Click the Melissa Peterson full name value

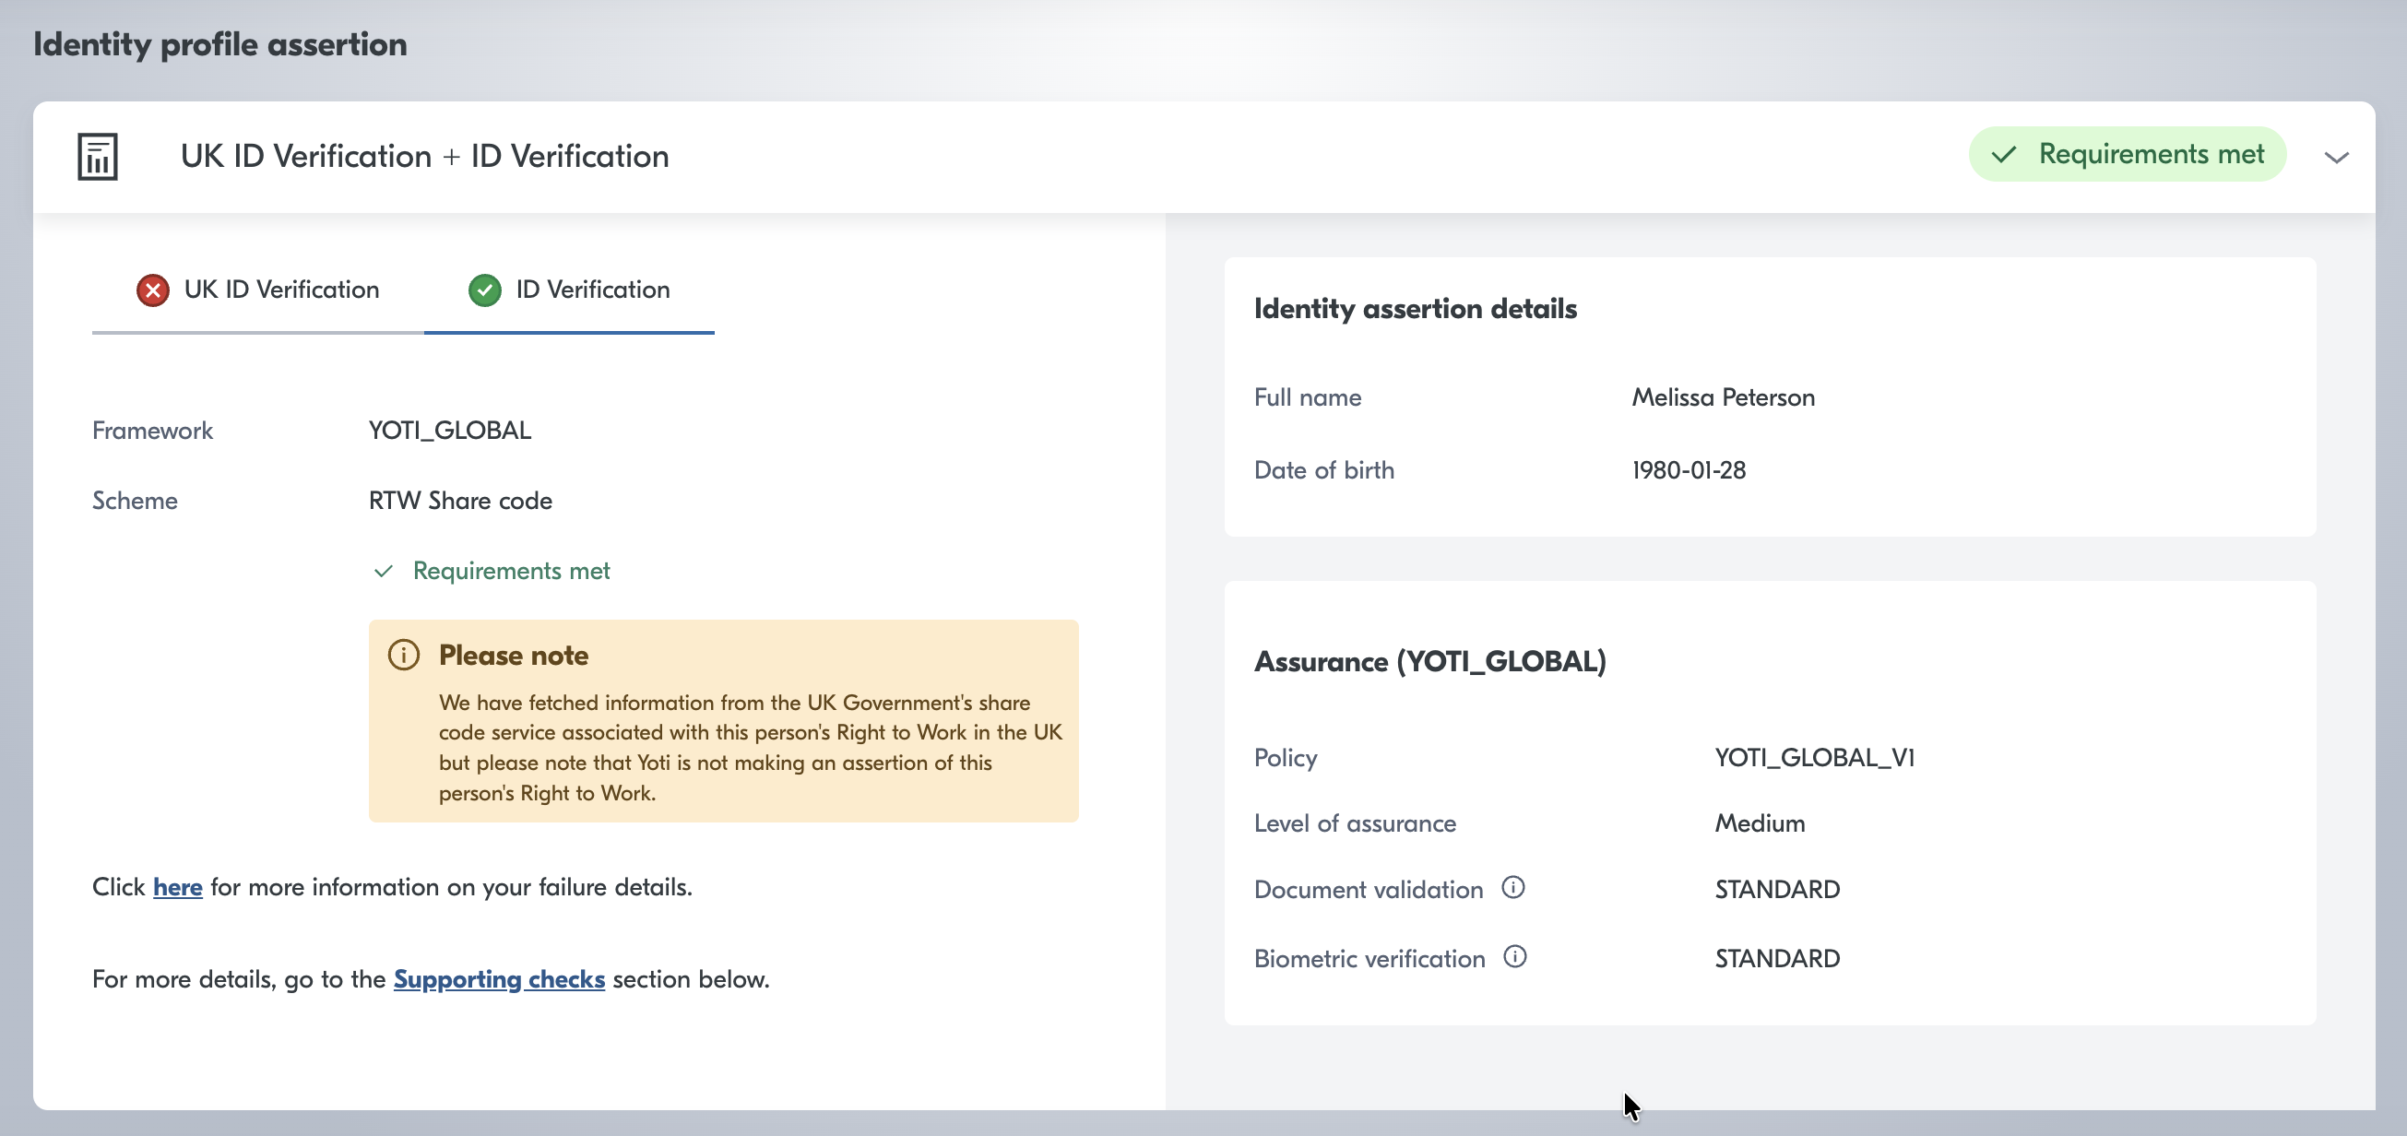(1723, 397)
